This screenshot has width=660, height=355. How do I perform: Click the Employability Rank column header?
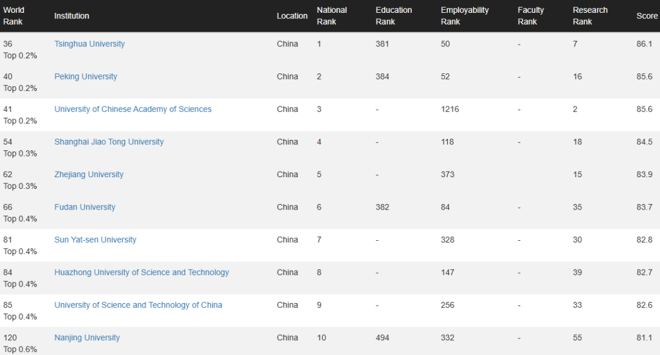464,16
